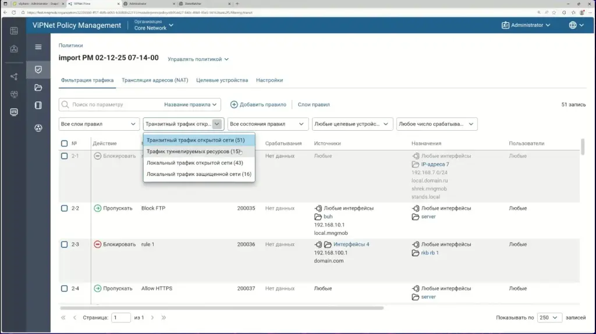
Task: Click the language globe icon in header
Action: pos(573,25)
